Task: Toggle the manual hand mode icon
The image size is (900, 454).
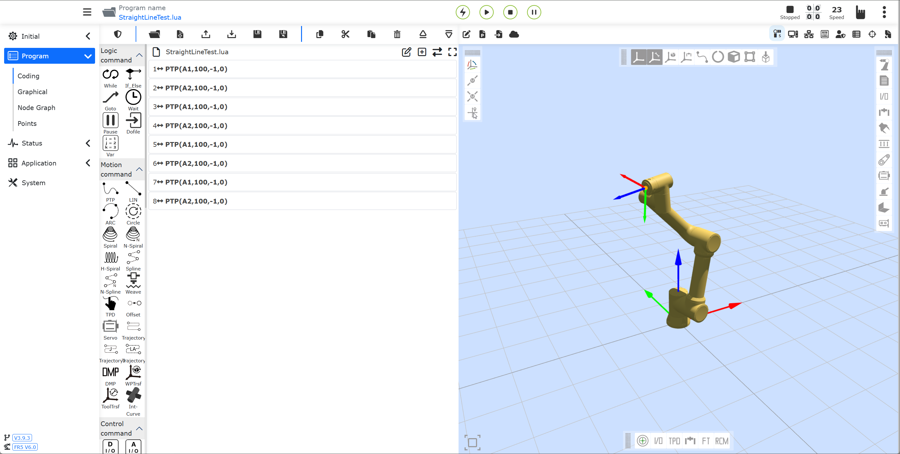Action: click(x=860, y=12)
